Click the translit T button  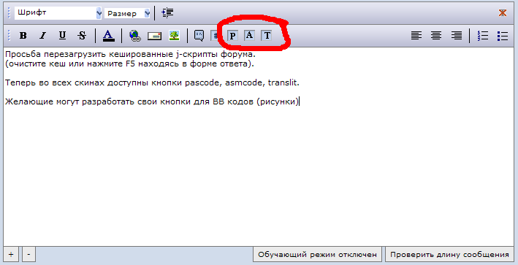(x=267, y=35)
